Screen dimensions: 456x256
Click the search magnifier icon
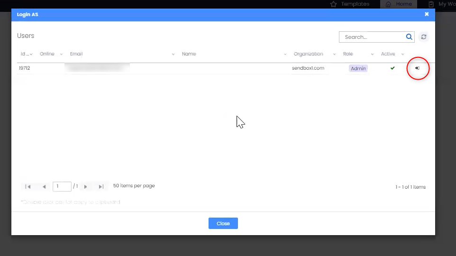click(409, 37)
